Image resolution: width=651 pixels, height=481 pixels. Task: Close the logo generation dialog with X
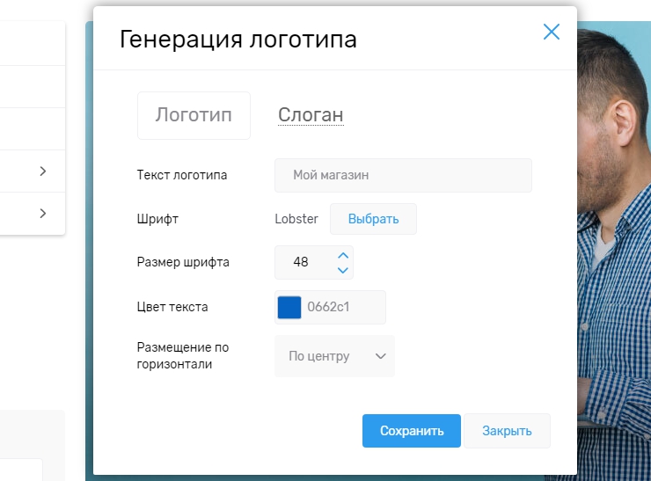pyautogui.click(x=552, y=33)
